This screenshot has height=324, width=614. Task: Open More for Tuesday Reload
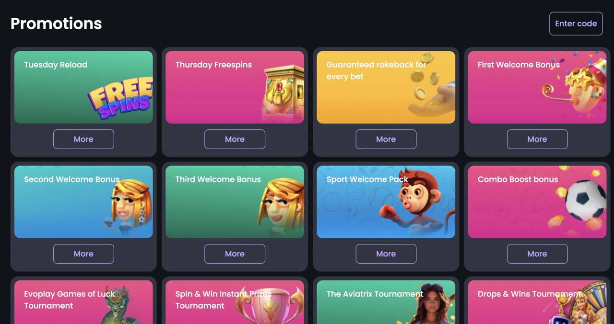click(83, 139)
